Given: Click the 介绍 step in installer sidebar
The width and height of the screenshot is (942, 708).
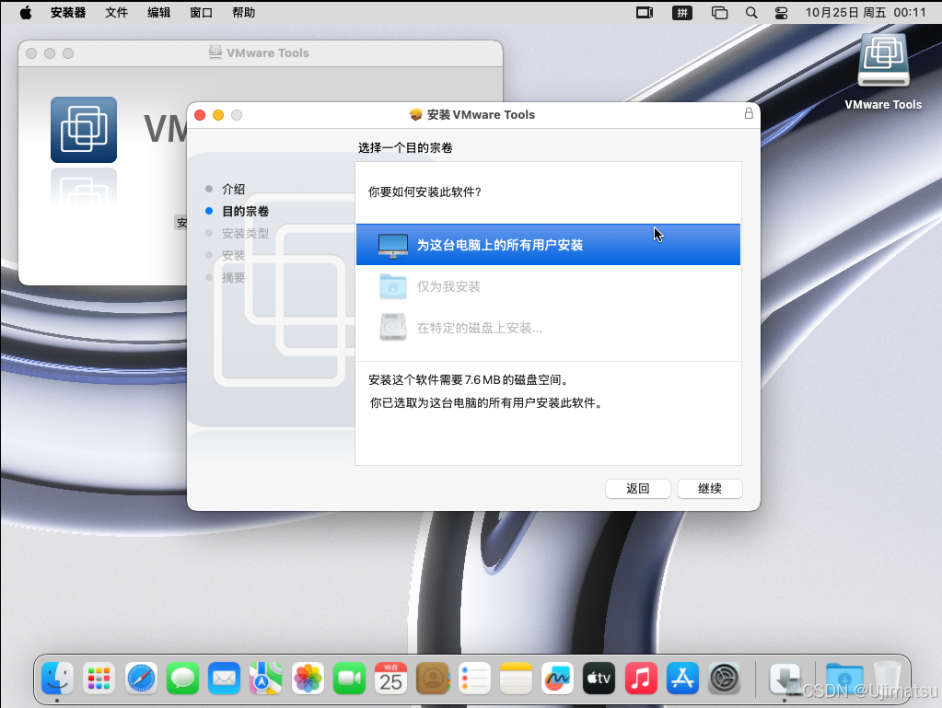Looking at the screenshot, I should (x=233, y=189).
